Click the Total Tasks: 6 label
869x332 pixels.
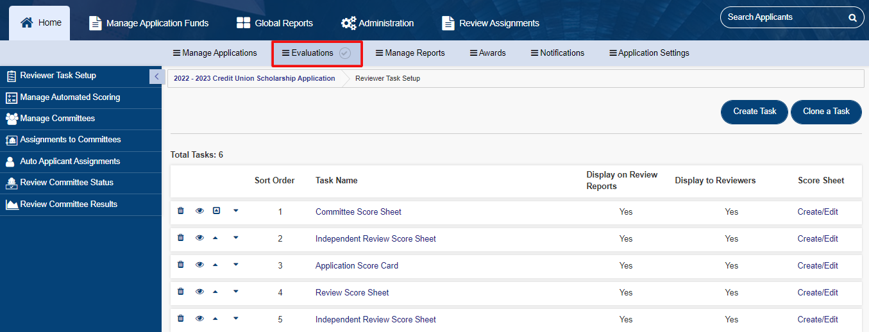coord(197,154)
